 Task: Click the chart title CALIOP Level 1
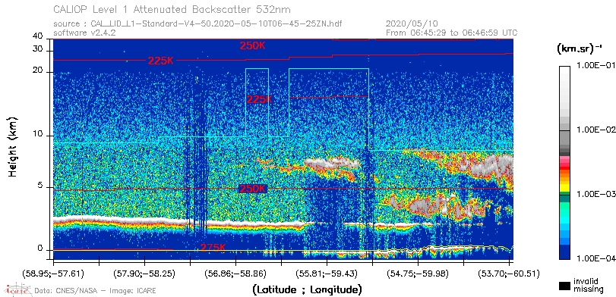(172, 9)
